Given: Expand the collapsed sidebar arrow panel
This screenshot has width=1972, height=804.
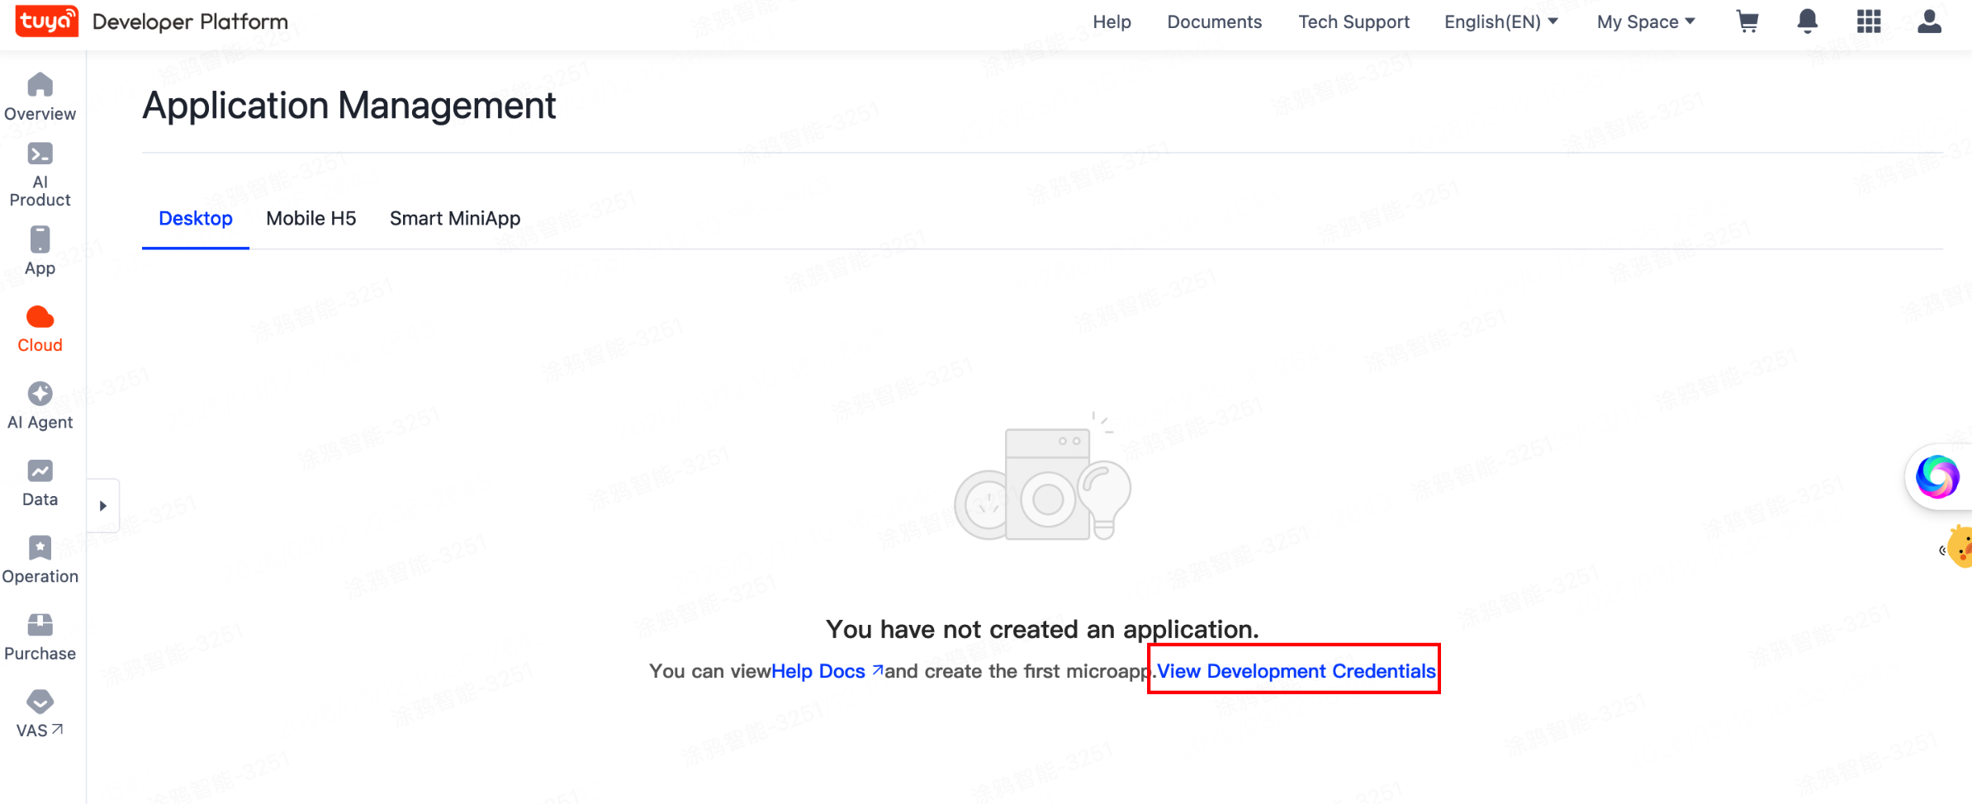Looking at the screenshot, I should (103, 506).
